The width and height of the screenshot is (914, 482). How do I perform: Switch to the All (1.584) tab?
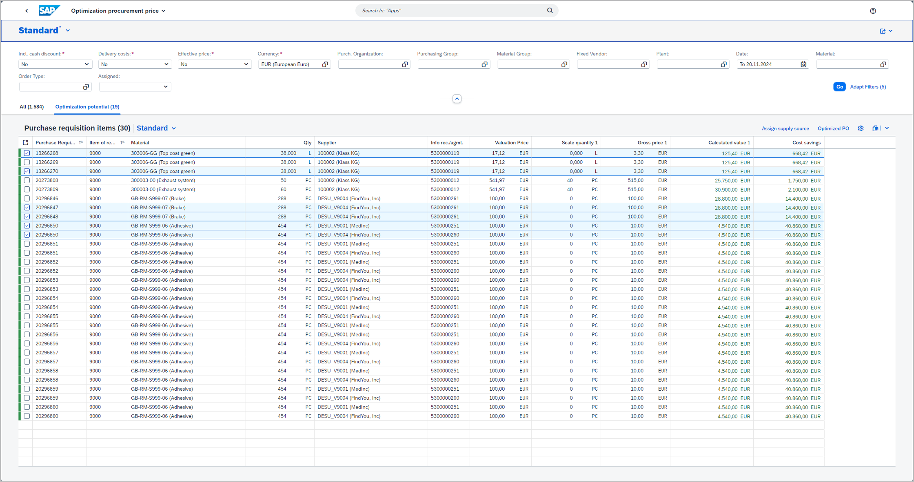(x=32, y=106)
